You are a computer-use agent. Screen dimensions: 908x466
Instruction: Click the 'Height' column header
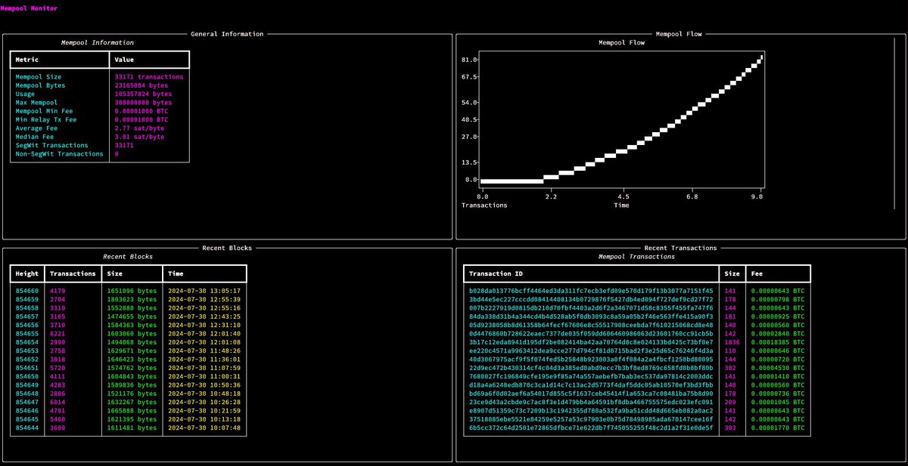pos(27,273)
